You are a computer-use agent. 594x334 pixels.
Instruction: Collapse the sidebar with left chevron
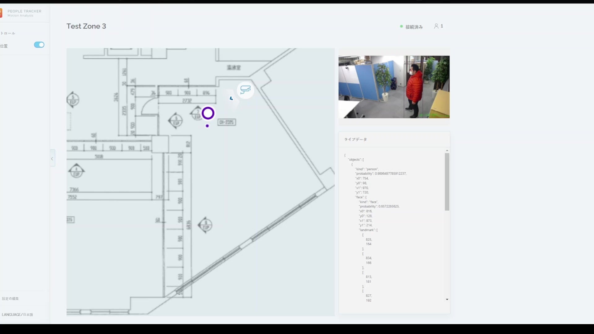pyautogui.click(x=52, y=158)
